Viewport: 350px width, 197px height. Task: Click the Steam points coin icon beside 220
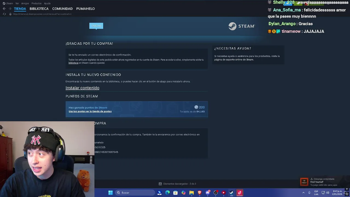click(x=196, y=107)
